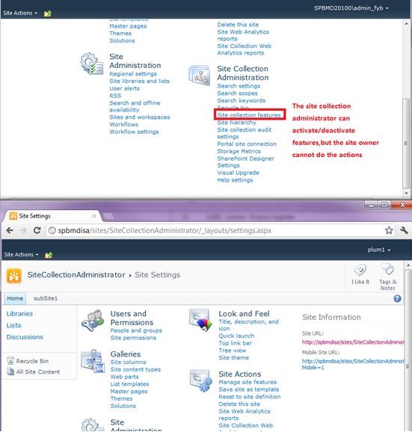Open Portal site connection link

coord(247,144)
